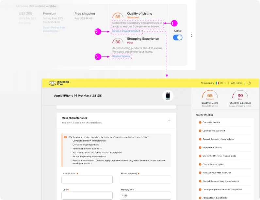
Task: Select Optimize the size chart item
Action: pyautogui.click(x=214, y=131)
